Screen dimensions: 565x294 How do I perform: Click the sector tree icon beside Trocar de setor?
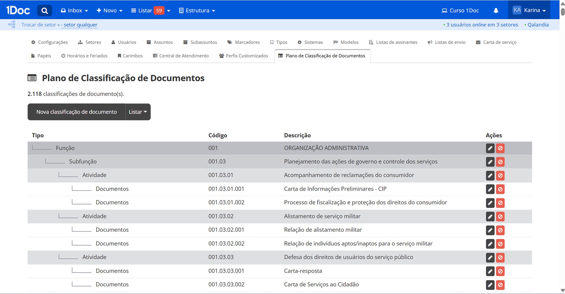(12, 24)
